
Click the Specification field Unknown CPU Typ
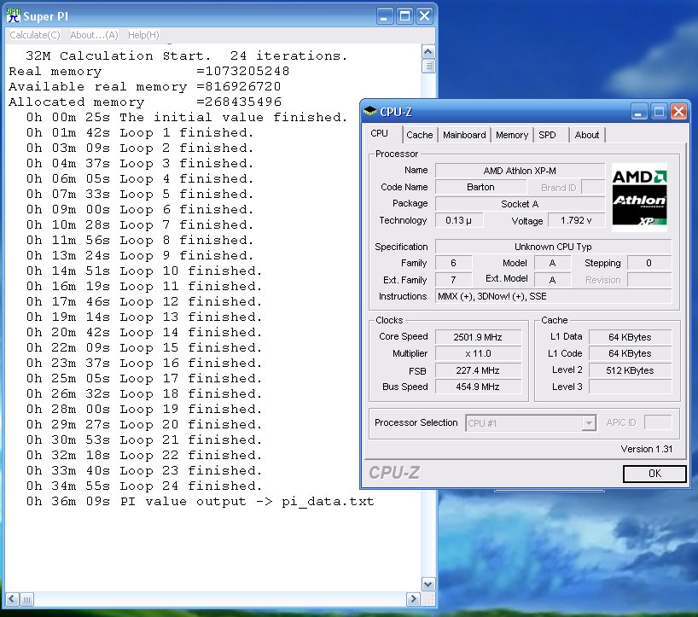click(x=553, y=247)
